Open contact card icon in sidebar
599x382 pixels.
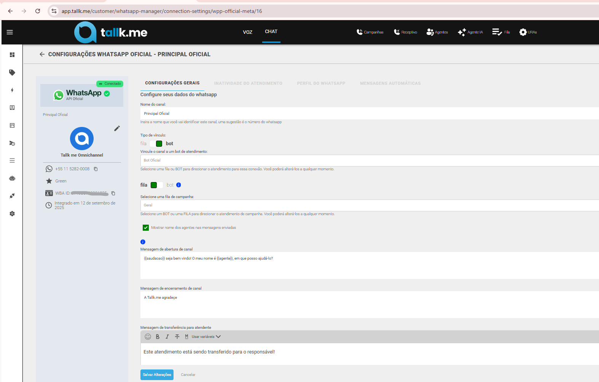(x=12, y=108)
